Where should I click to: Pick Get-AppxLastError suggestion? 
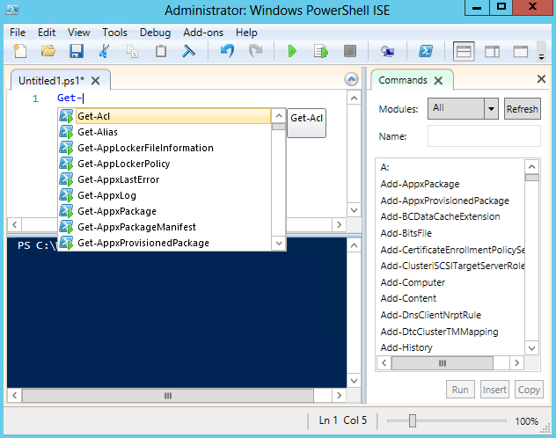point(165,179)
